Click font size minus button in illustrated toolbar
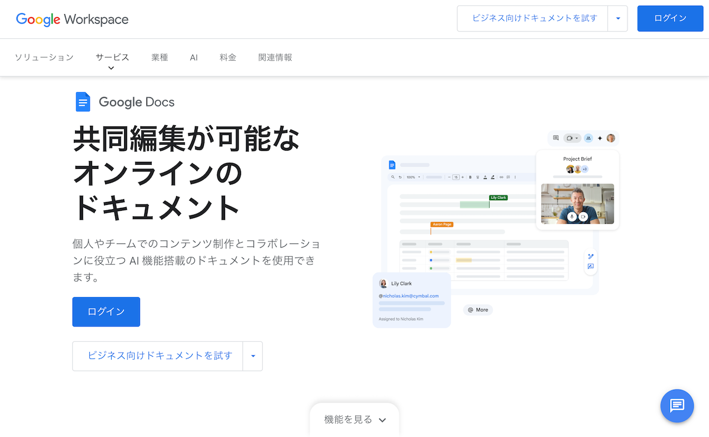The image size is (709, 437). point(449,177)
